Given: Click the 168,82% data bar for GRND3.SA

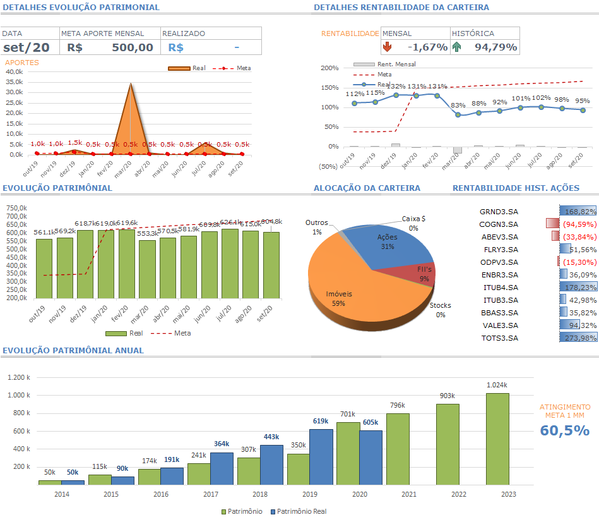Looking at the screenshot, I should click(578, 212).
